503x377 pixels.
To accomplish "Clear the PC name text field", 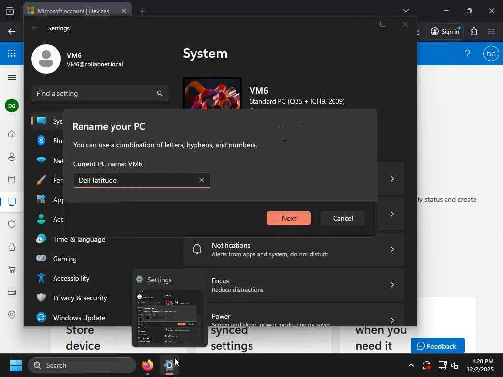I will [201, 180].
